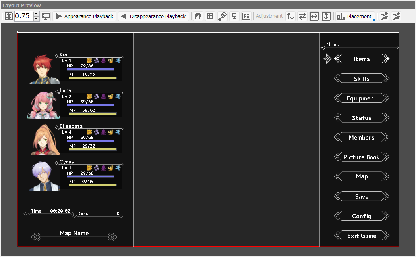Click the horizontal swap arrows icon

tap(302, 16)
